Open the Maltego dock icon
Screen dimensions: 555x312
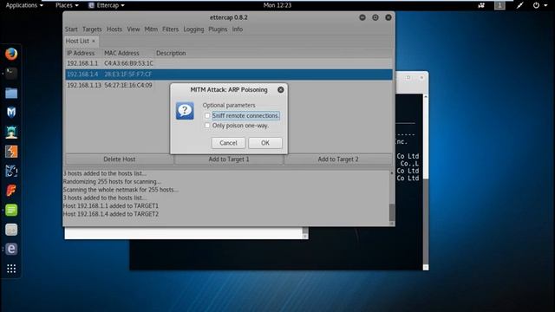click(11, 172)
